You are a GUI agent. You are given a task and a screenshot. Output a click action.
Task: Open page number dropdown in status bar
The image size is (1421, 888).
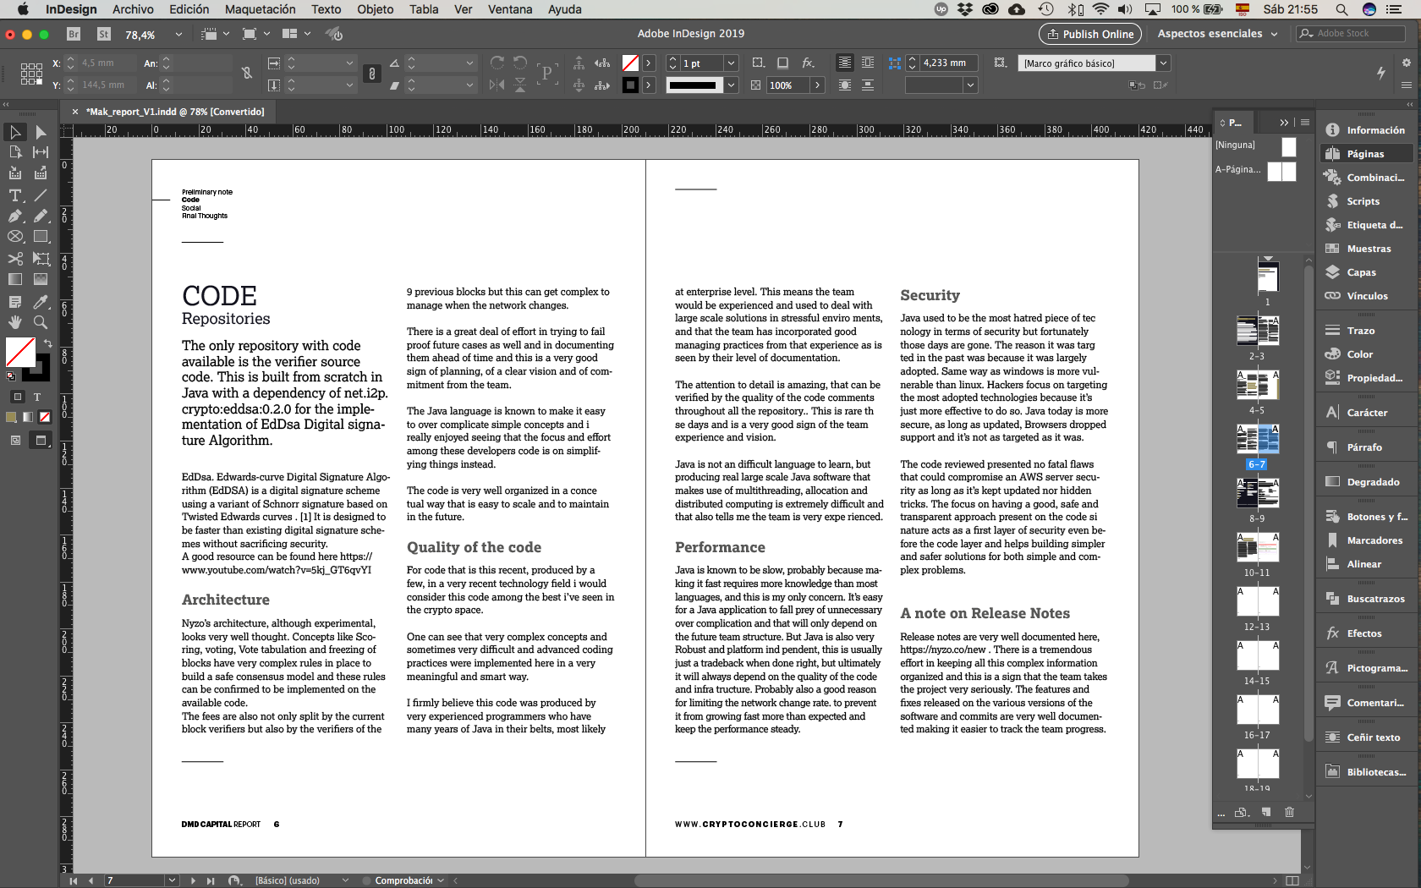pyautogui.click(x=172, y=880)
